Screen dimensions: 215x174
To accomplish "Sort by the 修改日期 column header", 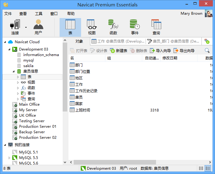I will 179,58.
